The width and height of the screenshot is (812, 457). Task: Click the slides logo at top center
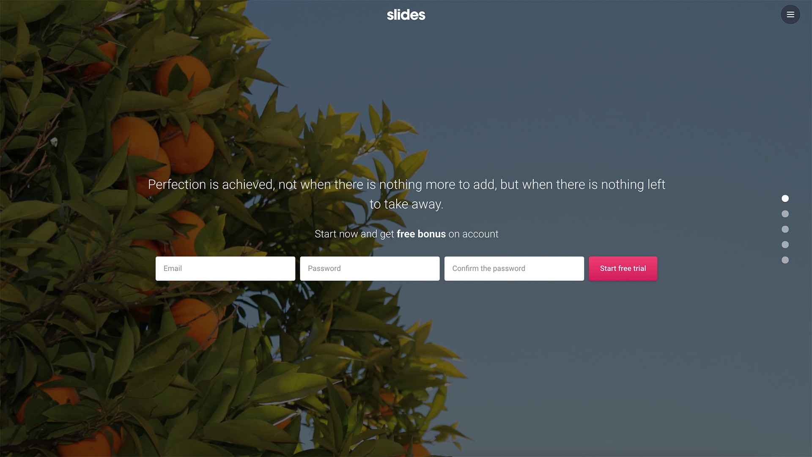[x=406, y=14]
